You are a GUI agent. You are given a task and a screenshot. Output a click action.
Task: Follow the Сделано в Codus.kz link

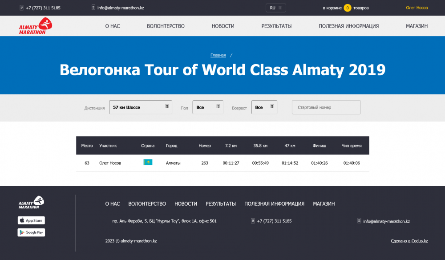(409, 241)
